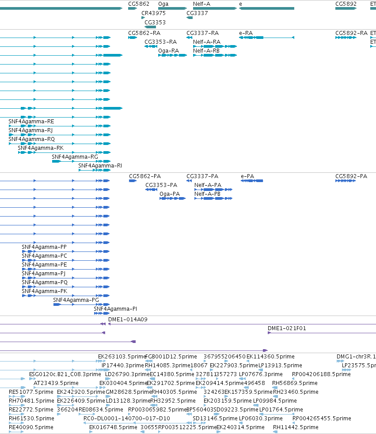Click CDS label CG3337-PA

[x=202, y=176]
